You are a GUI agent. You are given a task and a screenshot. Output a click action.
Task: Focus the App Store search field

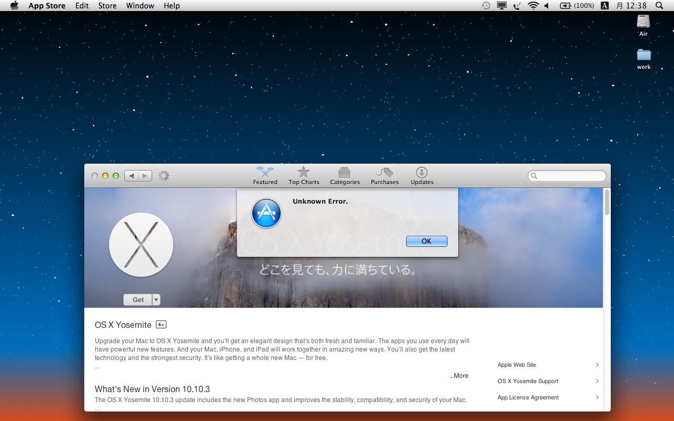[x=567, y=176]
